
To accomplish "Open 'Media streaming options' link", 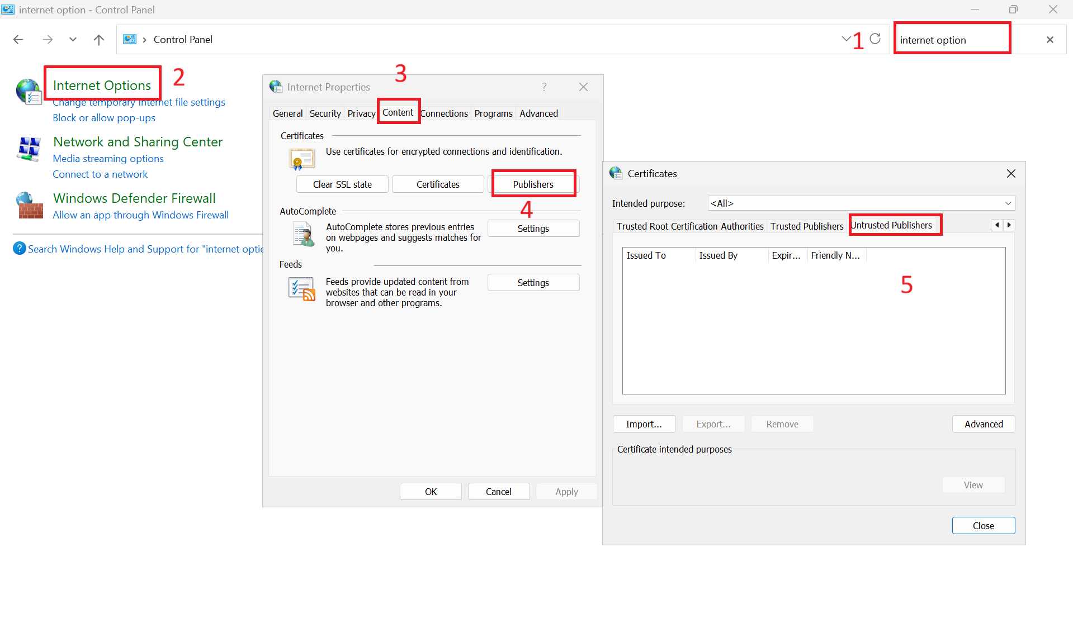I will click(108, 159).
